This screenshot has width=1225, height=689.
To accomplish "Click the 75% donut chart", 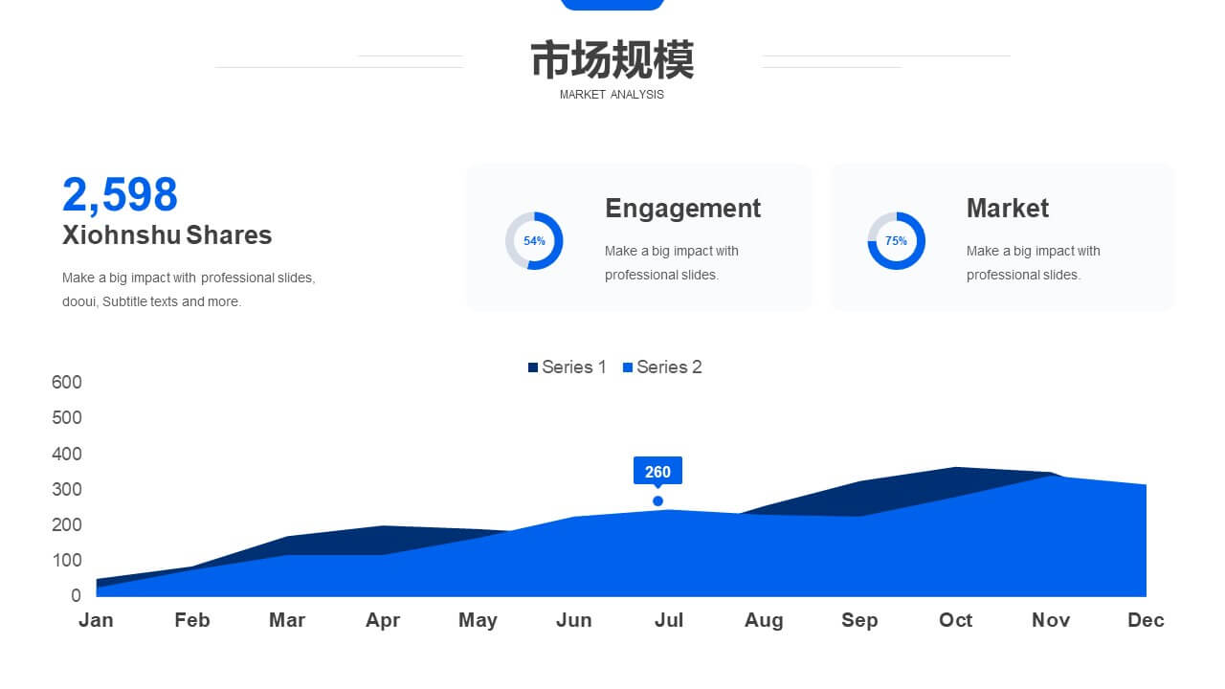I will 896,241.
